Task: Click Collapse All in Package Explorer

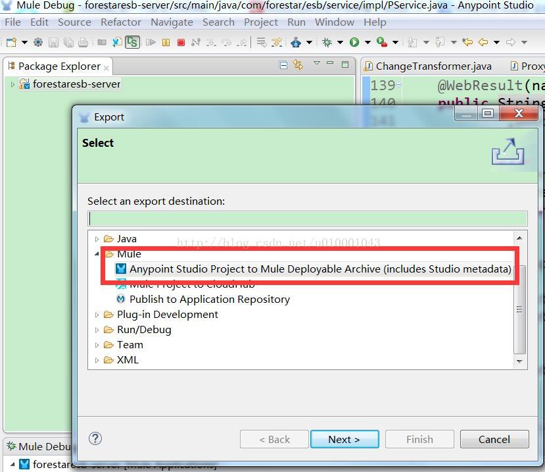Action: pyautogui.click(x=283, y=65)
